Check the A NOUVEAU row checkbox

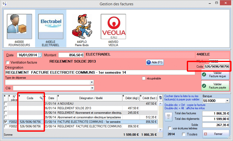6,103
